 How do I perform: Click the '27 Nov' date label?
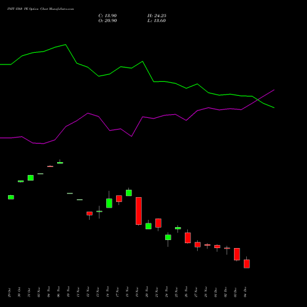pyautogui.click(x=196, y=292)
